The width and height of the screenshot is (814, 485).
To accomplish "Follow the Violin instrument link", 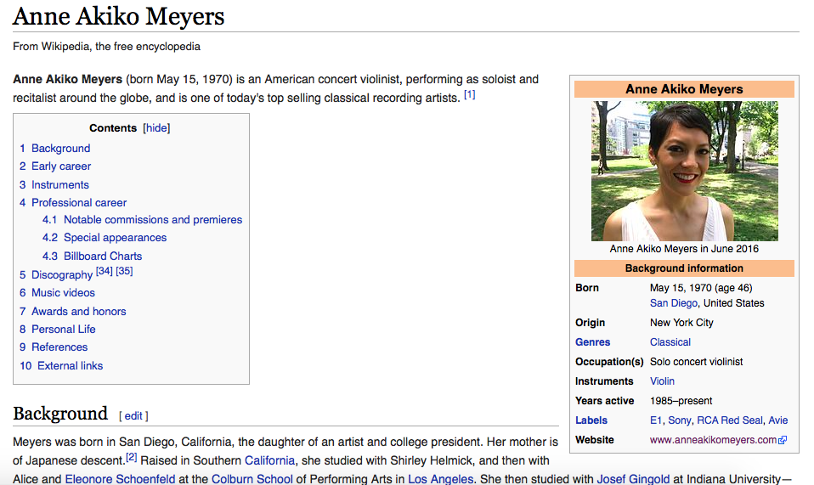I will [662, 381].
